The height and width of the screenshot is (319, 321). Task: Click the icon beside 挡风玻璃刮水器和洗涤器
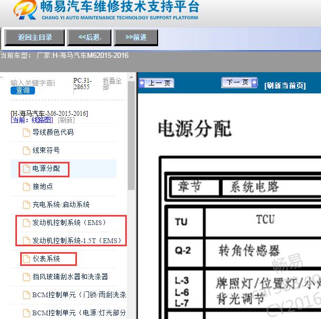[x=26, y=277]
